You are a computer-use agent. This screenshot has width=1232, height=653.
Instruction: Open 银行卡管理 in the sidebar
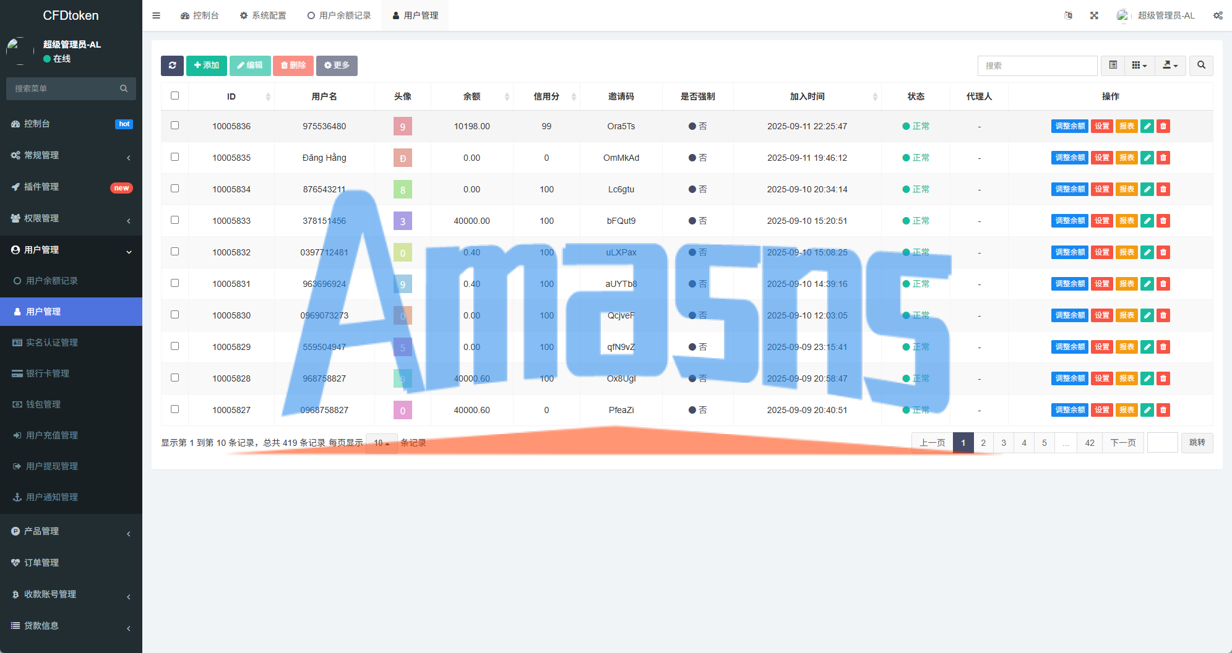(71, 373)
